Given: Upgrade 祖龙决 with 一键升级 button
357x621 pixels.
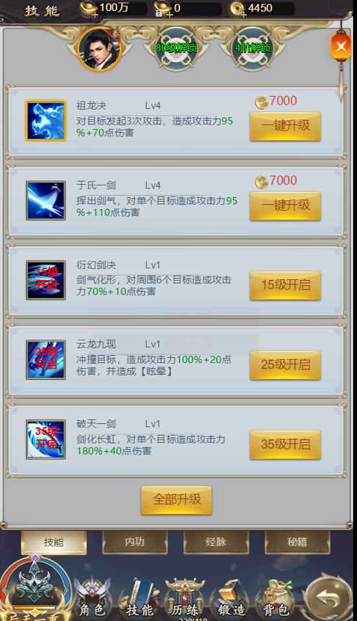Looking at the screenshot, I should tap(285, 126).
